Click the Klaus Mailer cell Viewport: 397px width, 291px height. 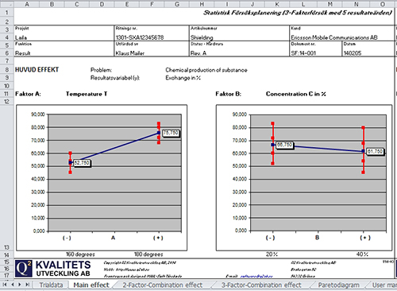click(130, 53)
